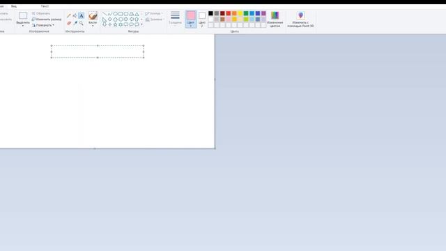Image resolution: width=446 pixels, height=251 pixels.
Task: Choose the Cloud callout shape
Action: [x=137, y=24]
